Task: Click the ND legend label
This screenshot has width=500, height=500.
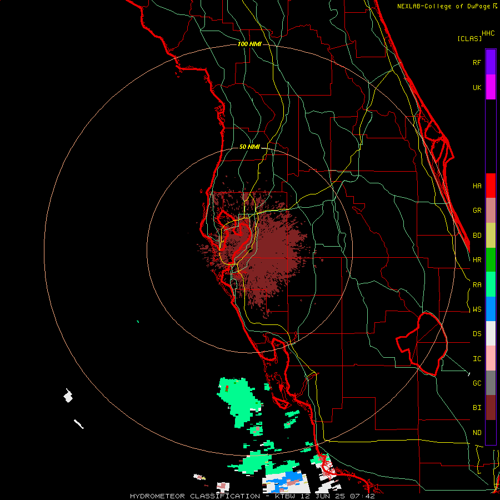Action: (477, 433)
